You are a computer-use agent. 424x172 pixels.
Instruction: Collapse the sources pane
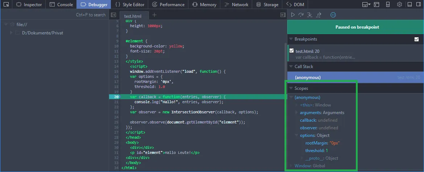[x=113, y=15]
